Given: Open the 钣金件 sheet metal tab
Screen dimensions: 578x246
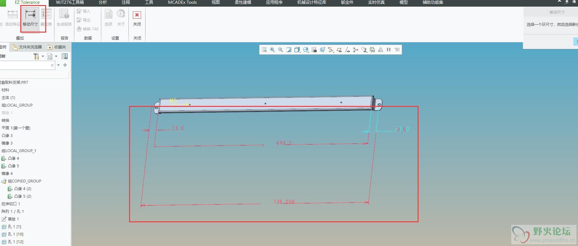Looking at the screenshot, I should (347, 3).
